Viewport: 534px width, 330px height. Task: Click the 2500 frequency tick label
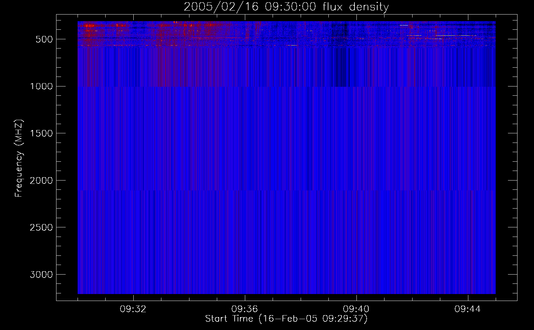tap(41, 227)
